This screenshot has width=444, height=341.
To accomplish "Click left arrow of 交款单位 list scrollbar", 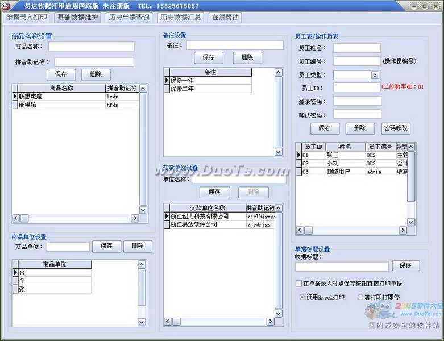I will [168, 322].
